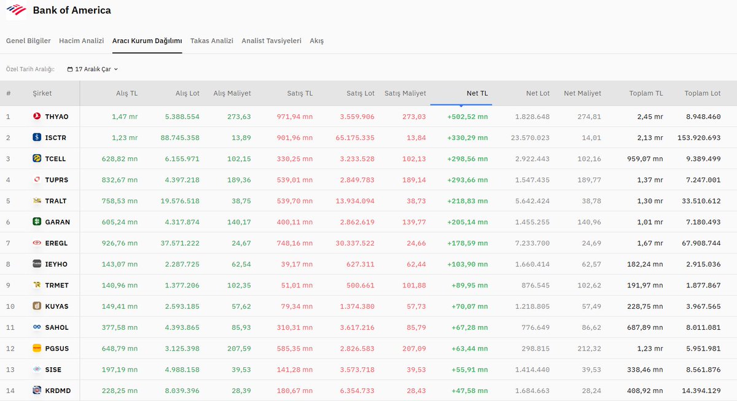Click THYAO Net TL value +502,52 mn
737x401 pixels.
point(467,117)
